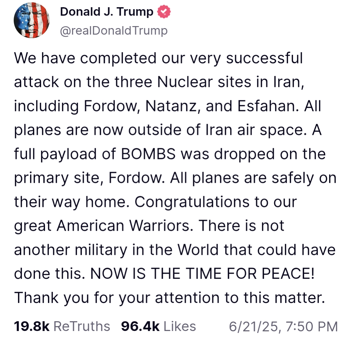
Task: Click the verified checkmark badge
Action: pyautogui.click(x=164, y=12)
